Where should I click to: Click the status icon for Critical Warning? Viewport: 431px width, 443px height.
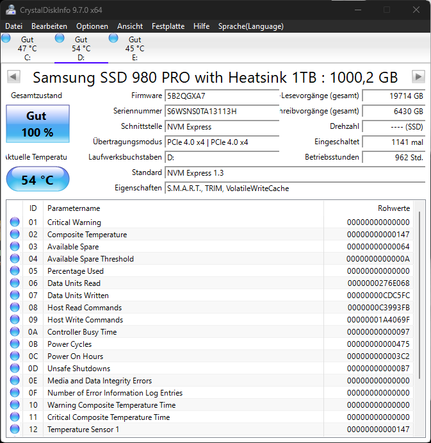point(15,222)
